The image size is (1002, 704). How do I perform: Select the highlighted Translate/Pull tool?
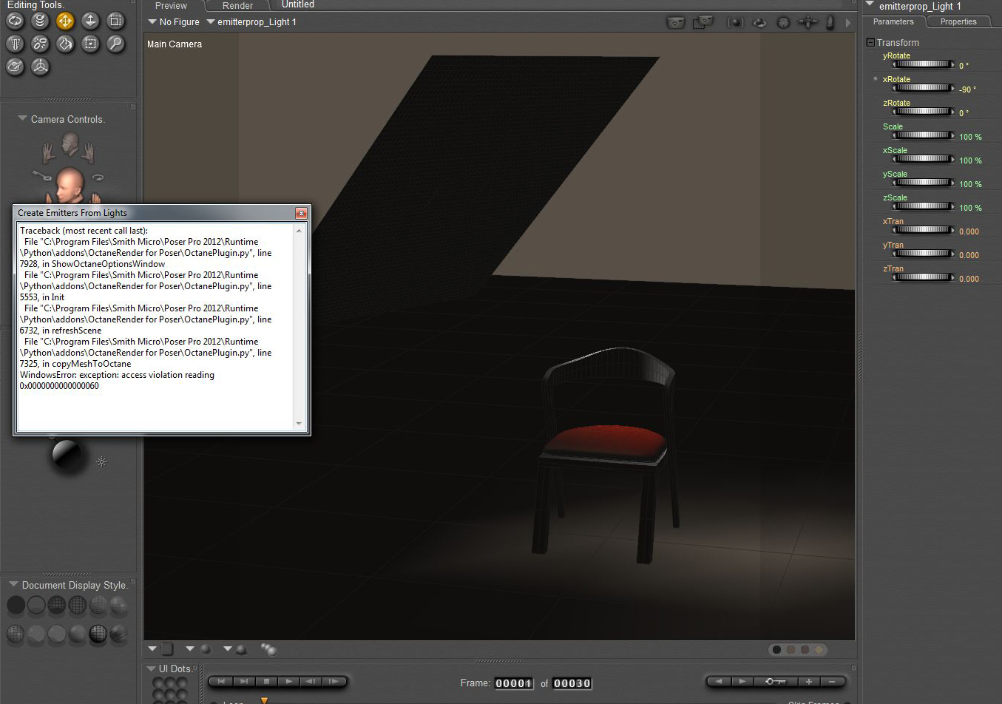click(65, 21)
